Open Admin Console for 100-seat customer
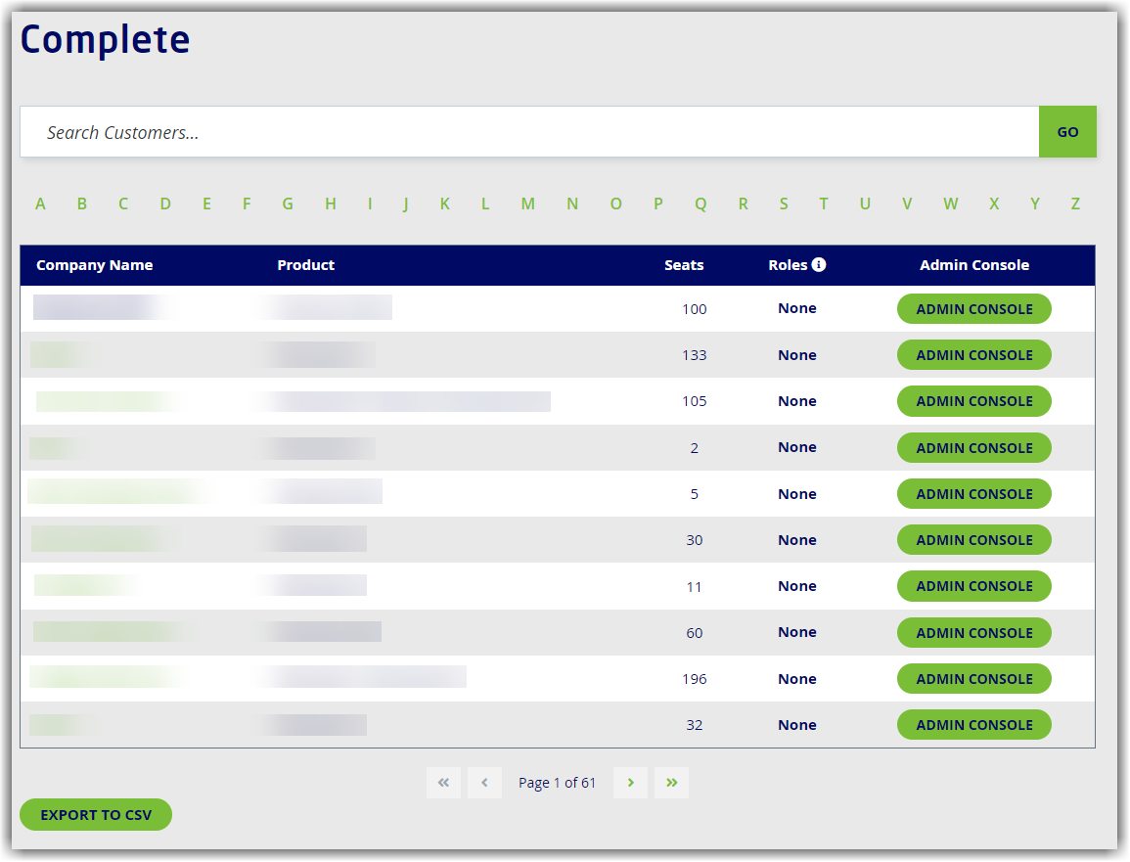 [x=973, y=309]
